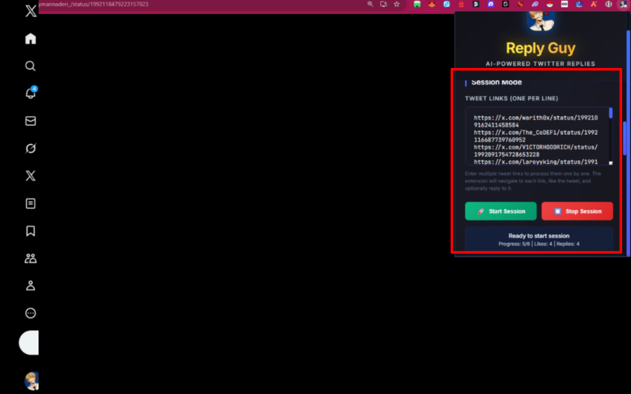The width and height of the screenshot is (631, 394).
Task: Open Bookmarks from the sidebar
Action: (31, 231)
